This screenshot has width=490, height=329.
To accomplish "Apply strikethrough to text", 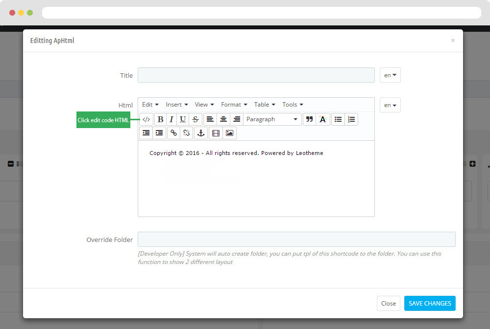I will 196,119.
